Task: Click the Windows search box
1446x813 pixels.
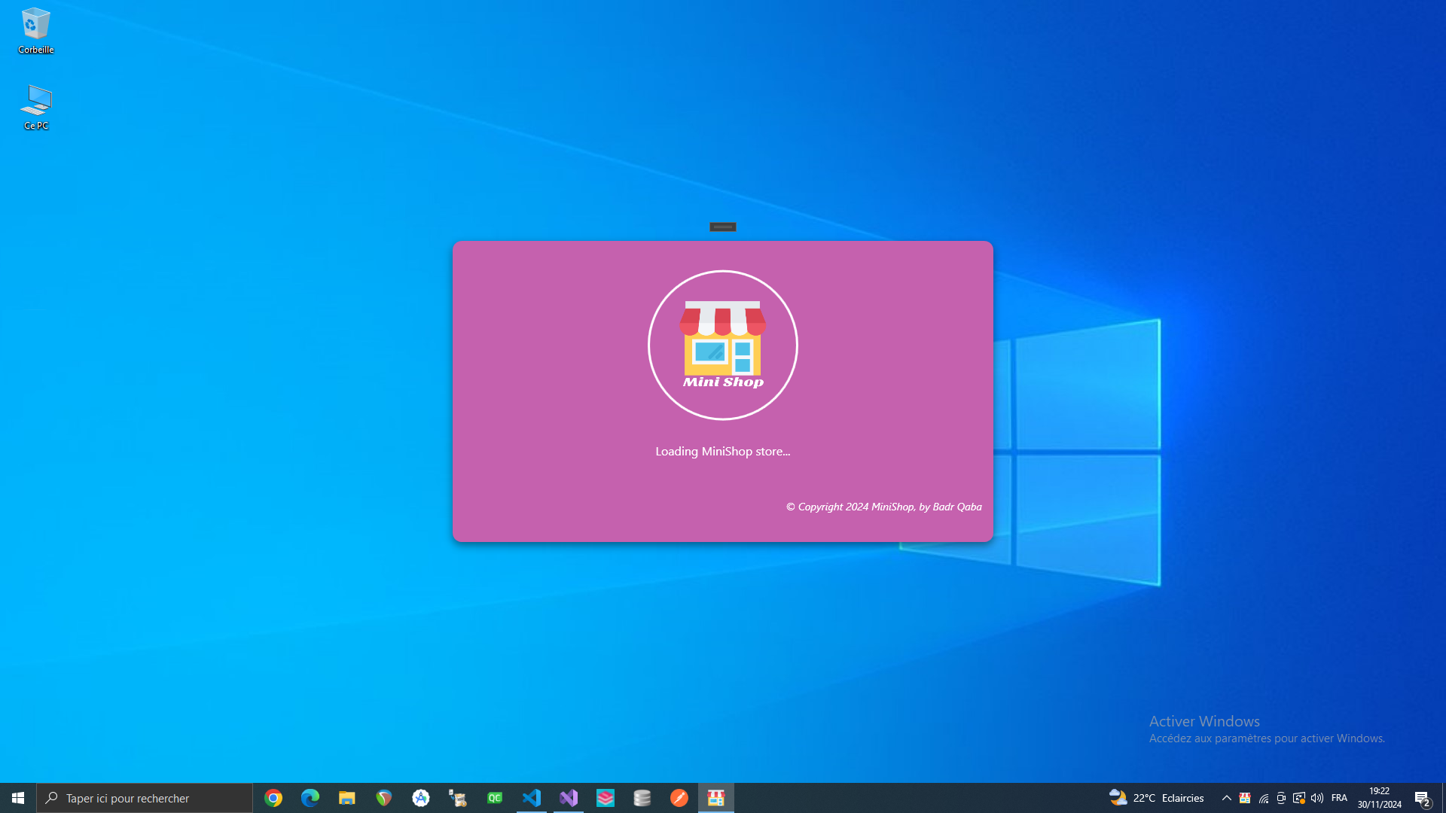Action: [x=143, y=797]
